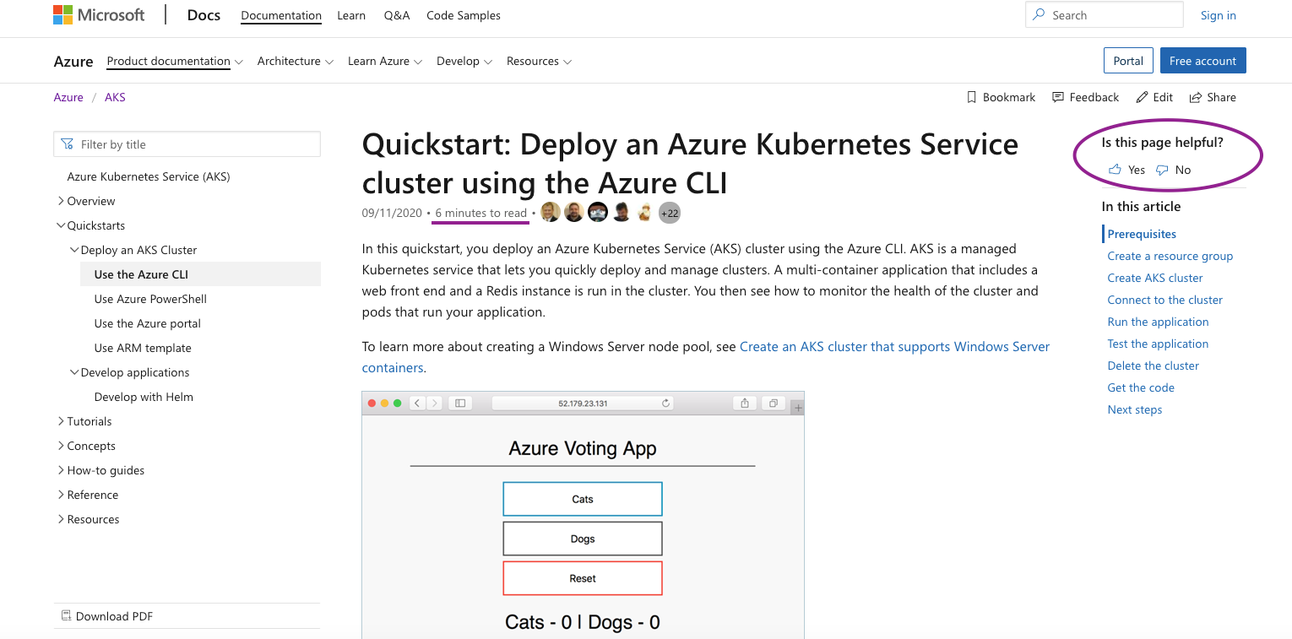Jump to Get the code section
This screenshot has width=1292, height=639.
(x=1141, y=387)
